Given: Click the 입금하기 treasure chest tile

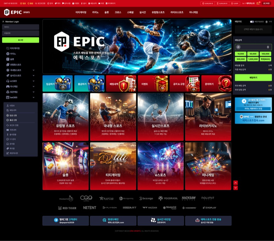Looking at the screenshot, I should tap(58, 84).
